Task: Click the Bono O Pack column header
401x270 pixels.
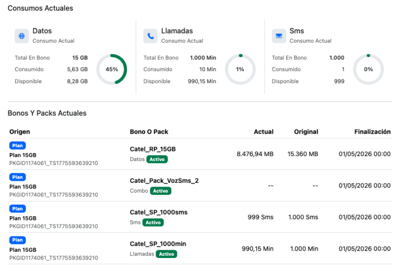Action: tap(149, 132)
